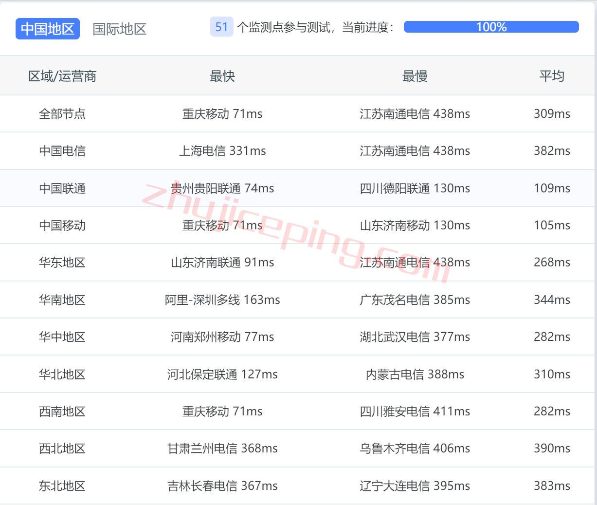Select the 全部节点 row label
The width and height of the screenshot is (597, 505).
click(x=62, y=114)
